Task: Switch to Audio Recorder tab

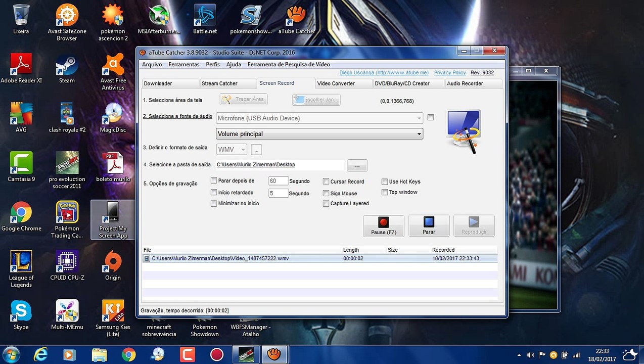Action: [474, 83]
